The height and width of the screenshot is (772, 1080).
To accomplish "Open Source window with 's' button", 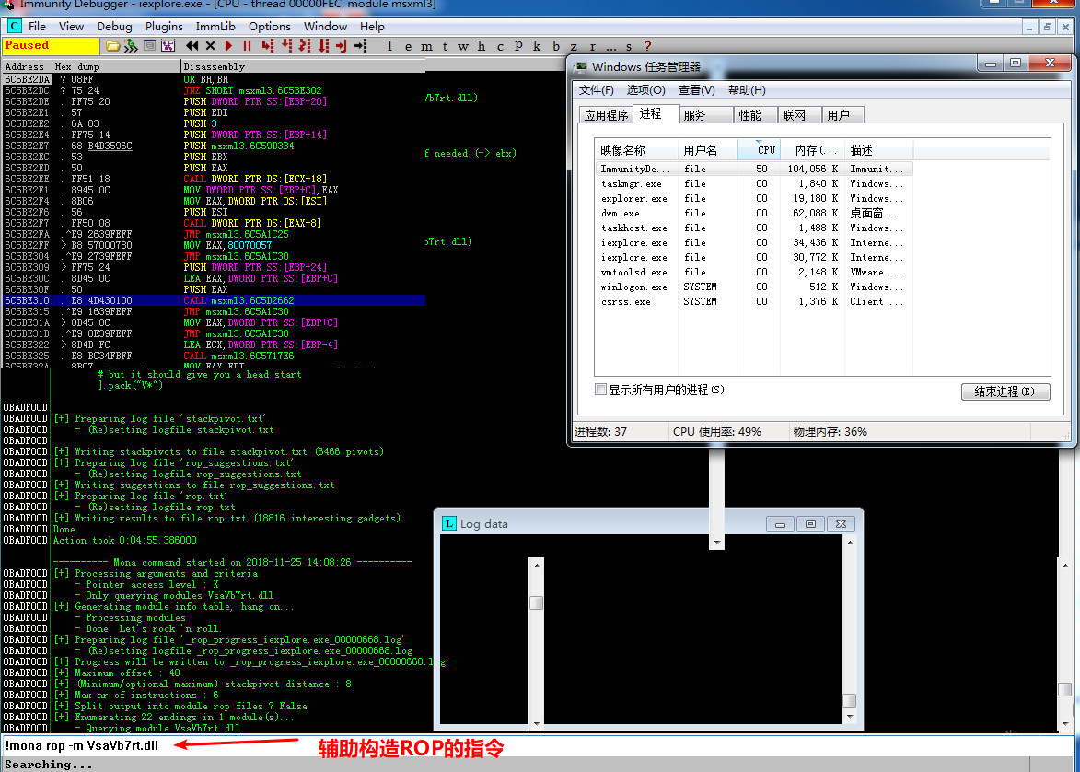I will click(x=629, y=46).
